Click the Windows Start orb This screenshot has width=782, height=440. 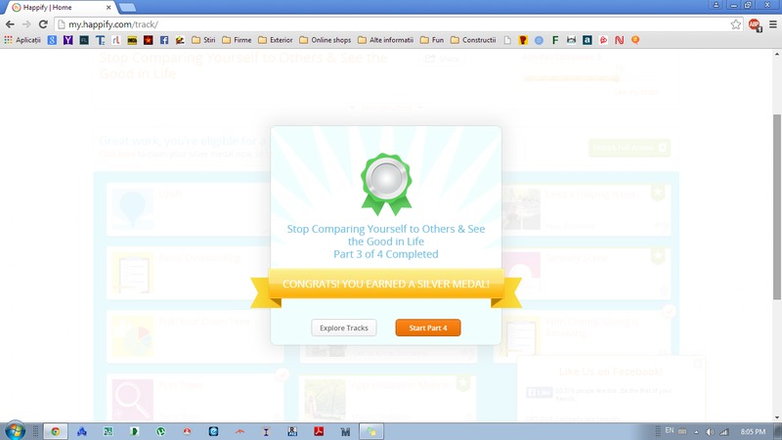tap(15, 431)
